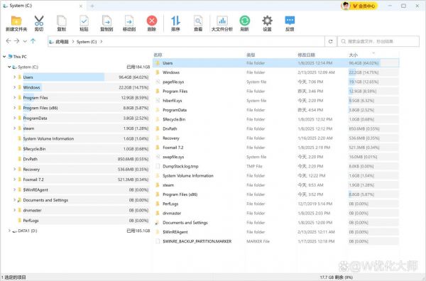The height and width of the screenshot is (281, 426).
Task: Click the 22.2GB [14.75%] size bar
Action: pos(373,72)
